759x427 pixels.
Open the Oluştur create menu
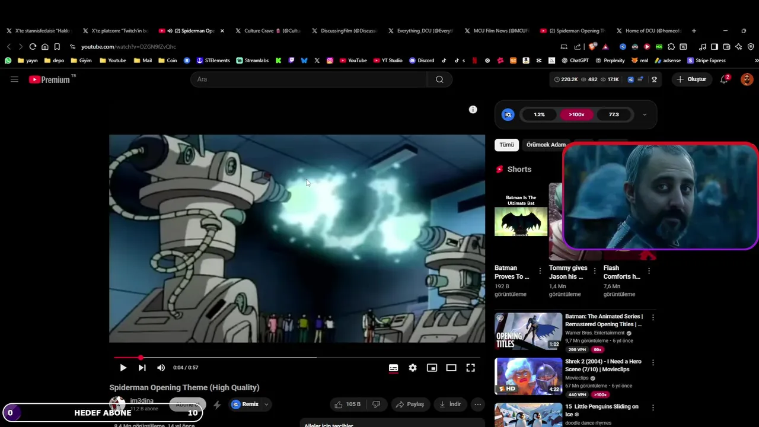click(691, 79)
